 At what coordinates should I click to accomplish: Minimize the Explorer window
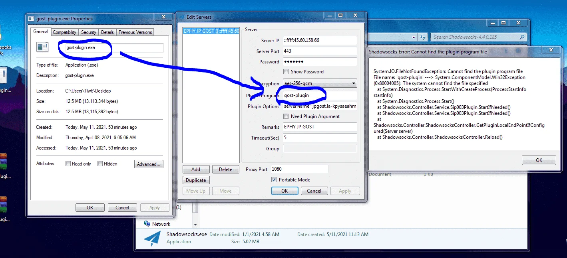493,23
